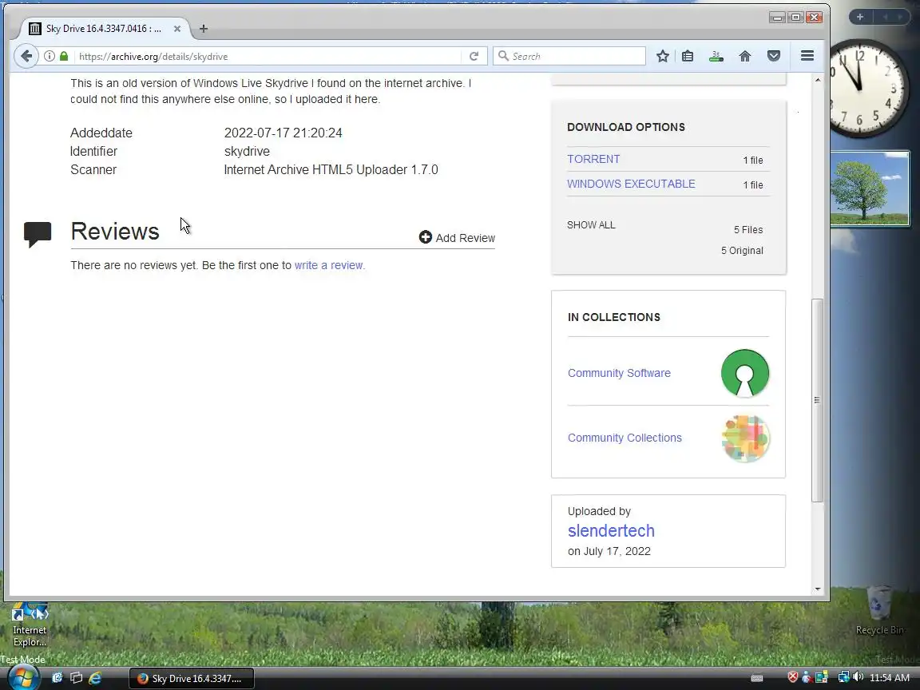Click the Reviews speech bubble icon

tap(38, 234)
